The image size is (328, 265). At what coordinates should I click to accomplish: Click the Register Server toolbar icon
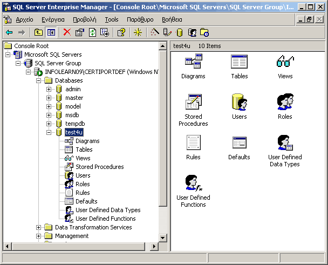(x=167, y=32)
